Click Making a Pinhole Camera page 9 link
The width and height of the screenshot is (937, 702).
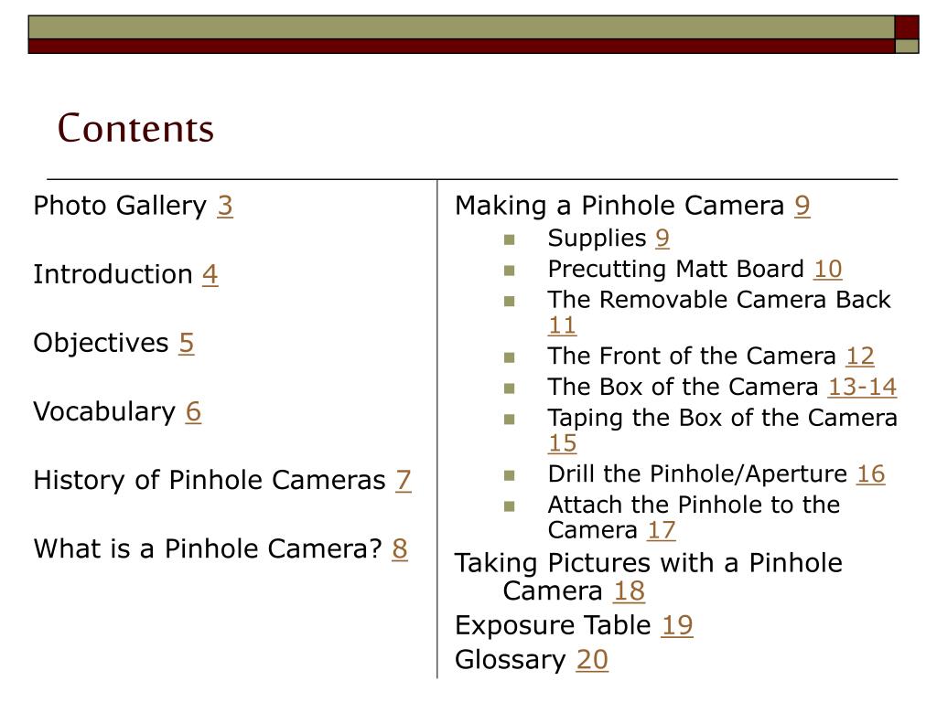[x=802, y=206]
